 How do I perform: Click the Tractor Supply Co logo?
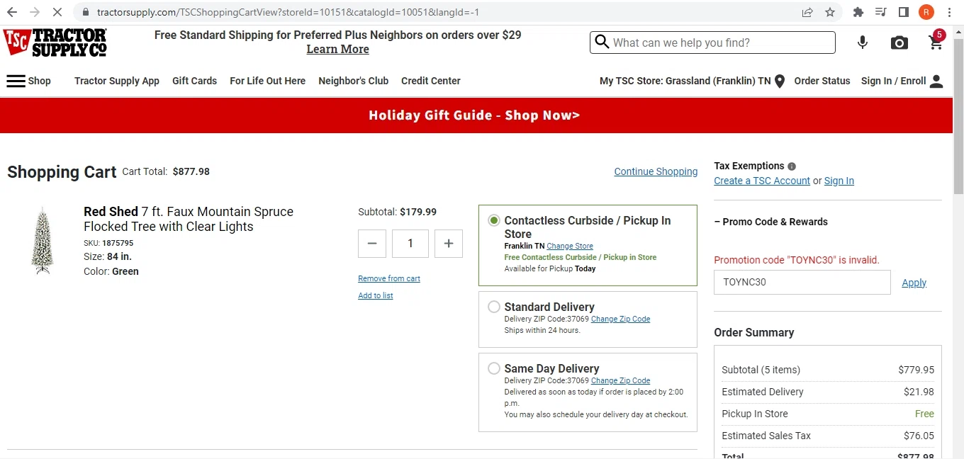[55, 42]
